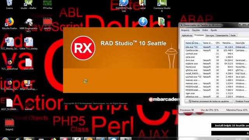This screenshot has width=249, height=140.
Task: Select the bds.exe *32 process row
Action: [x=217, y=47]
